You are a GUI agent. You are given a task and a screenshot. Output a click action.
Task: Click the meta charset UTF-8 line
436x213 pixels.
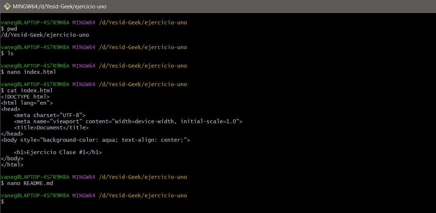[49, 115]
